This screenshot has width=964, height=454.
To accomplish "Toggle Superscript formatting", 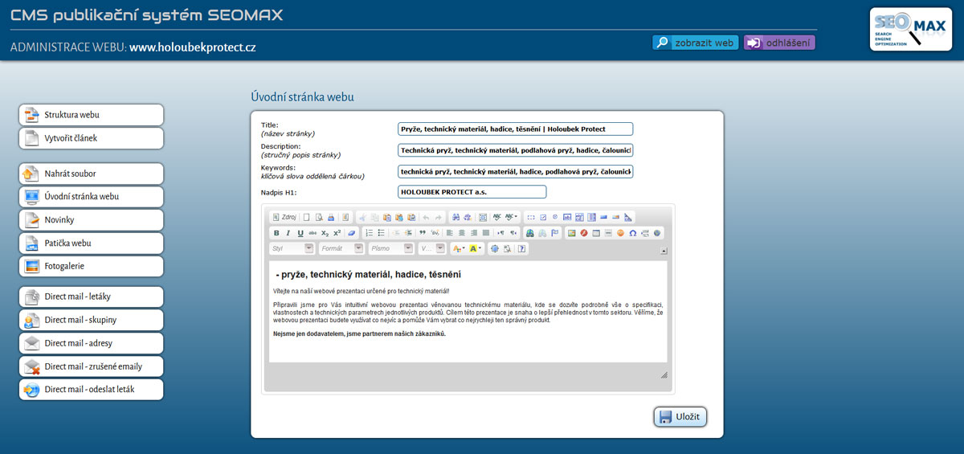I will [x=337, y=233].
